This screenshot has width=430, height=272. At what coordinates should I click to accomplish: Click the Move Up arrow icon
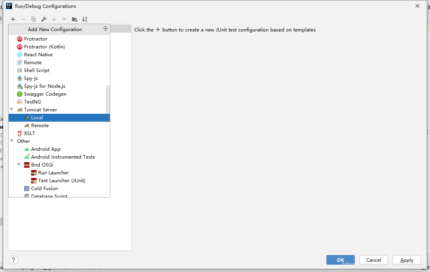click(x=54, y=19)
